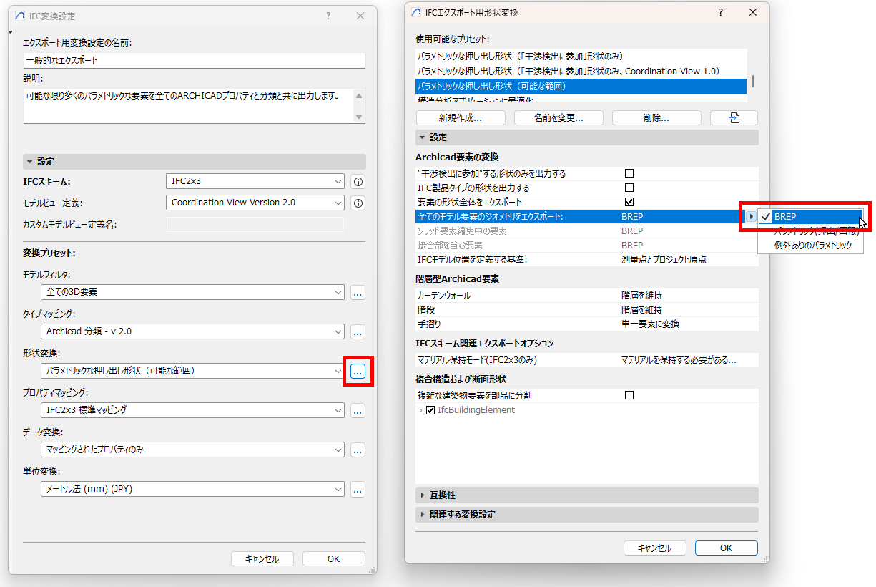Click 削除... button
The width and height of the screenshot is (876, 587).
[656, 118]
